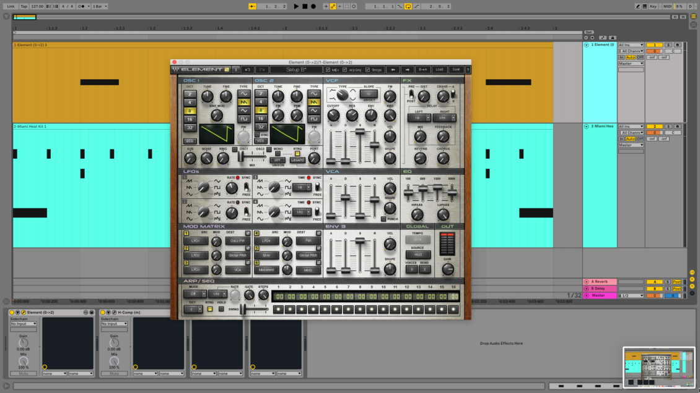This screenshot has height=393, width=700.
Task: Open the ARP OCT dropdown
Action: pos(193,309)
